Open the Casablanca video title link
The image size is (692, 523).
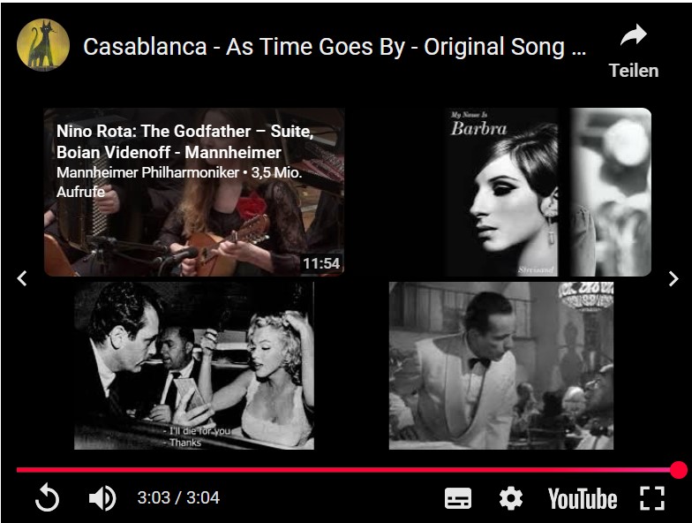[334, 47]
